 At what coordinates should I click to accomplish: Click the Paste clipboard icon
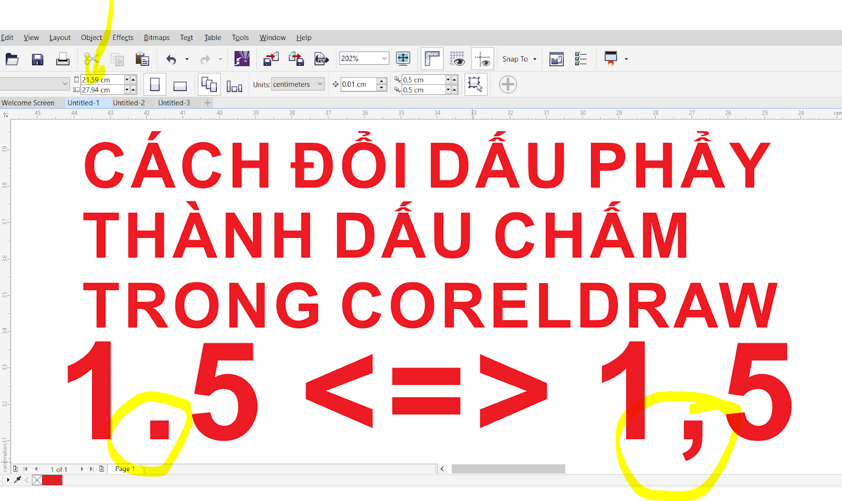tap(142, 59)
